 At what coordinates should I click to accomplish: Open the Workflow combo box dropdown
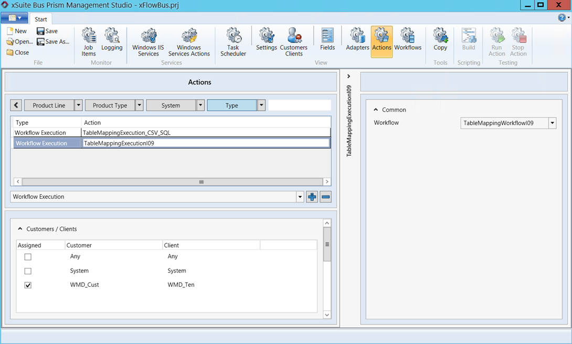click(x=552, y=123)
